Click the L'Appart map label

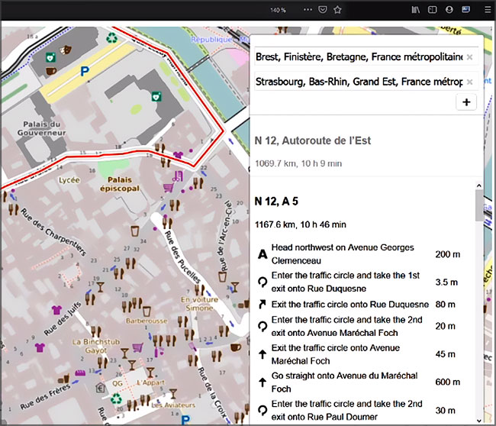(x=150, y=382)
